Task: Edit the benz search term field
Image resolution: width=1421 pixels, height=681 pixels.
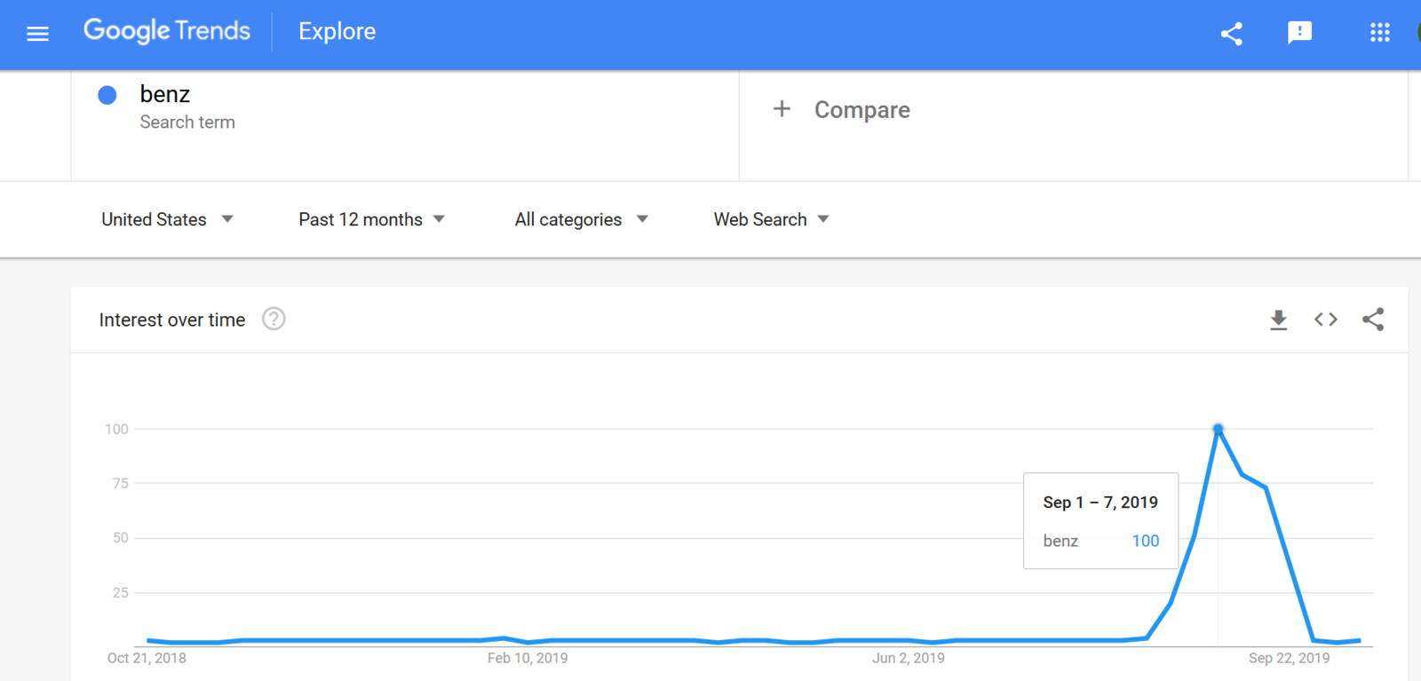Action: click(405, 107)
